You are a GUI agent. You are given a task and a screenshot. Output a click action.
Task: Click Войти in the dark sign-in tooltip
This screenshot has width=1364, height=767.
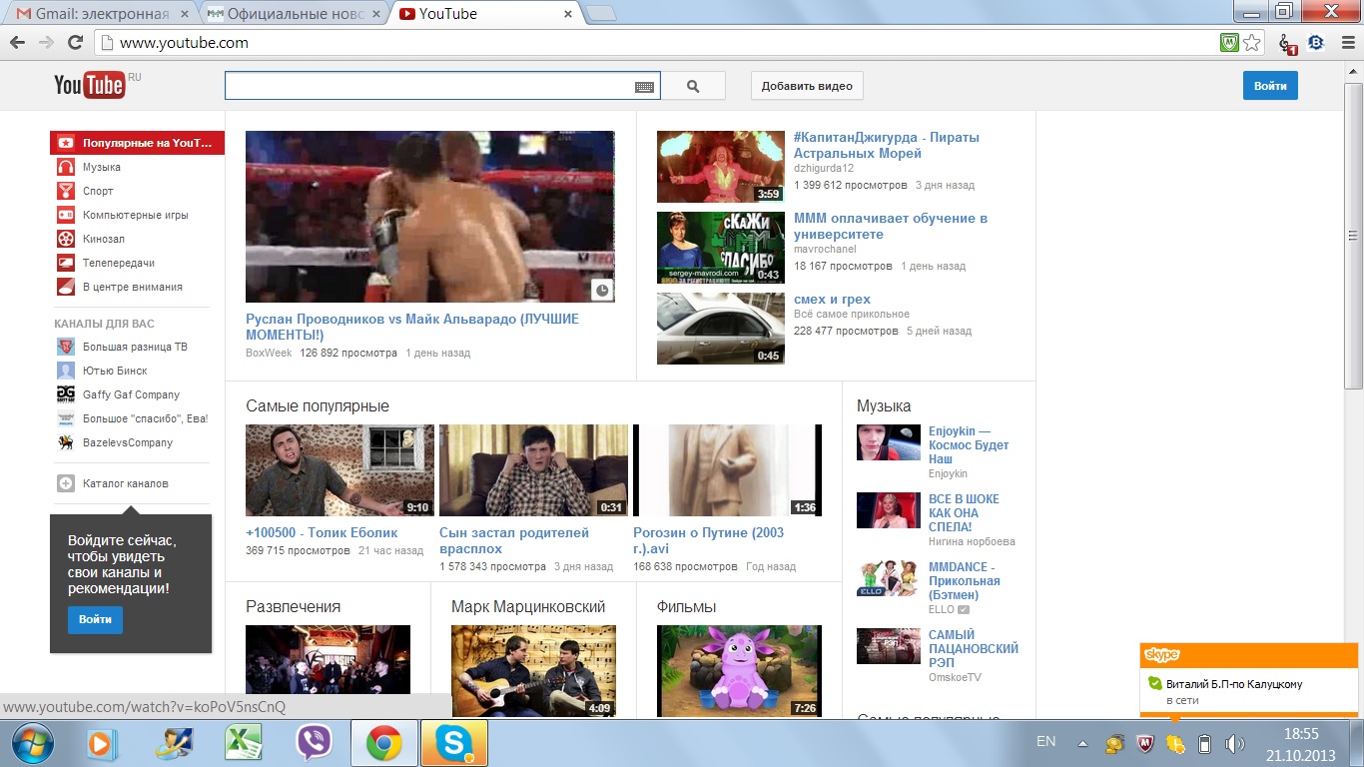click(95, 619)
